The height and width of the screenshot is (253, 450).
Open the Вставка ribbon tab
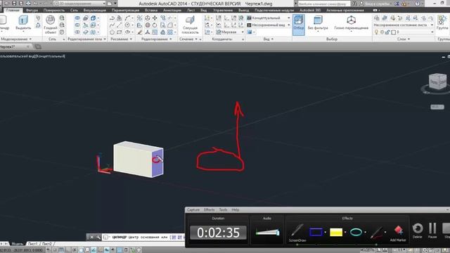pos(151,10)
